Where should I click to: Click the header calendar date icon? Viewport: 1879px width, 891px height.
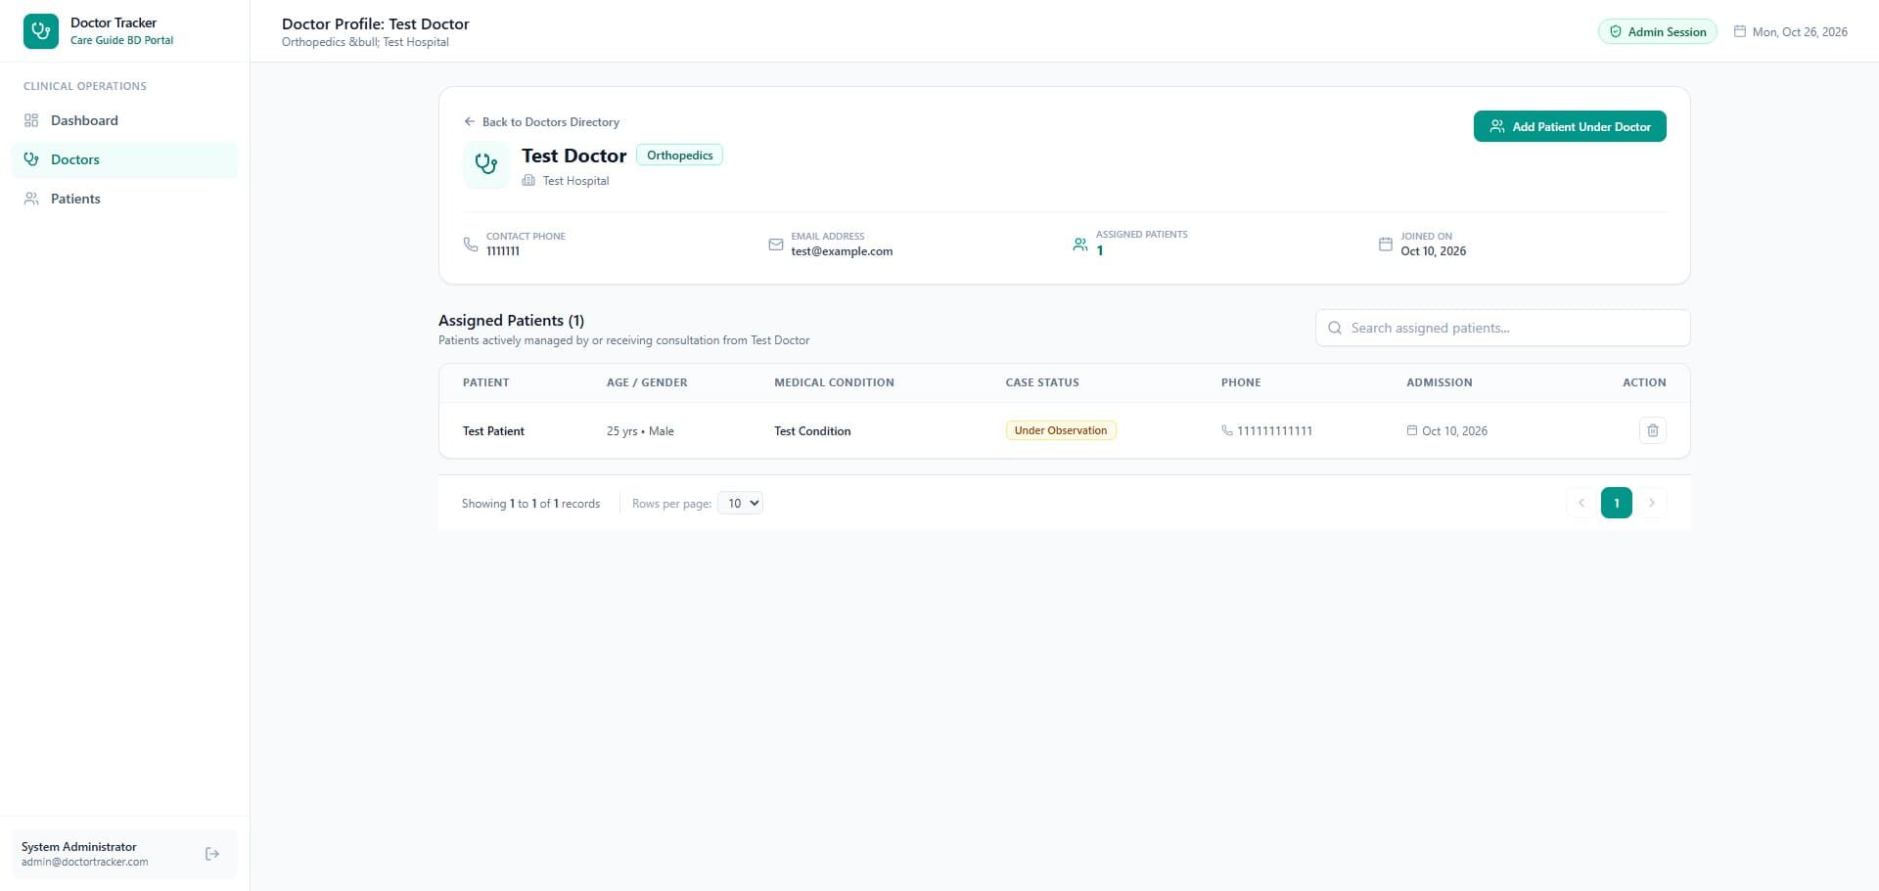click(1740, 31)
